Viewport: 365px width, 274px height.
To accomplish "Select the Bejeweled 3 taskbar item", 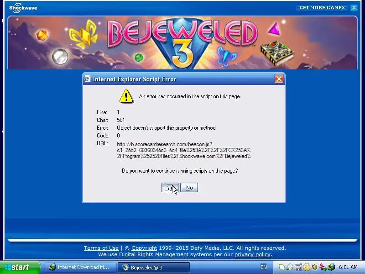I will [x=154, y=267].
